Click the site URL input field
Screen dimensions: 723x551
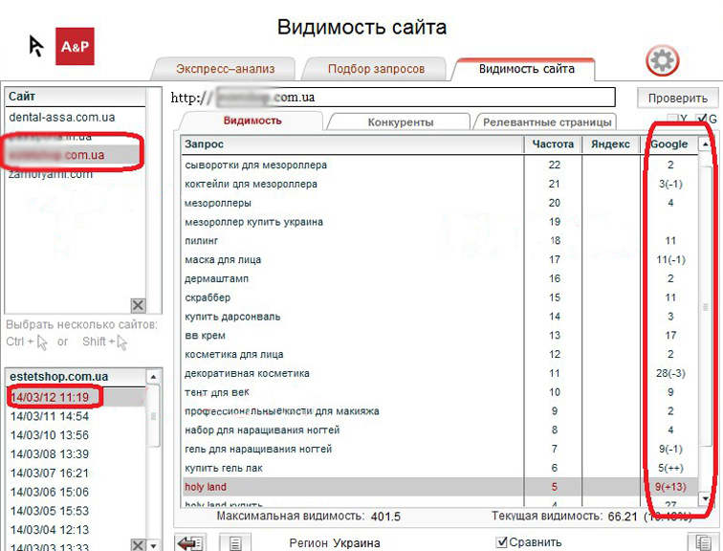click(390, 98)
